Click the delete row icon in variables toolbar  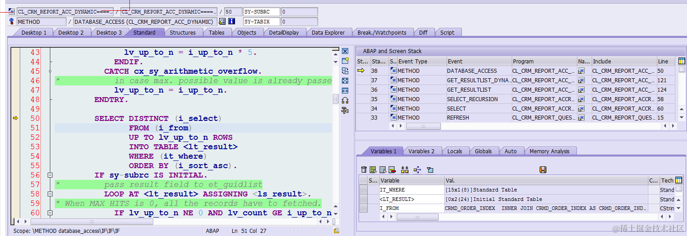(x=392, y=169)
